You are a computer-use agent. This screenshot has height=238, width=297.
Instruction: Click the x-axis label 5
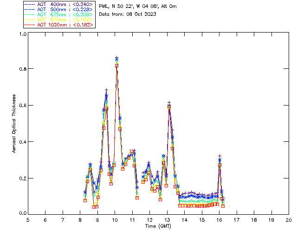tap(28, 220)
